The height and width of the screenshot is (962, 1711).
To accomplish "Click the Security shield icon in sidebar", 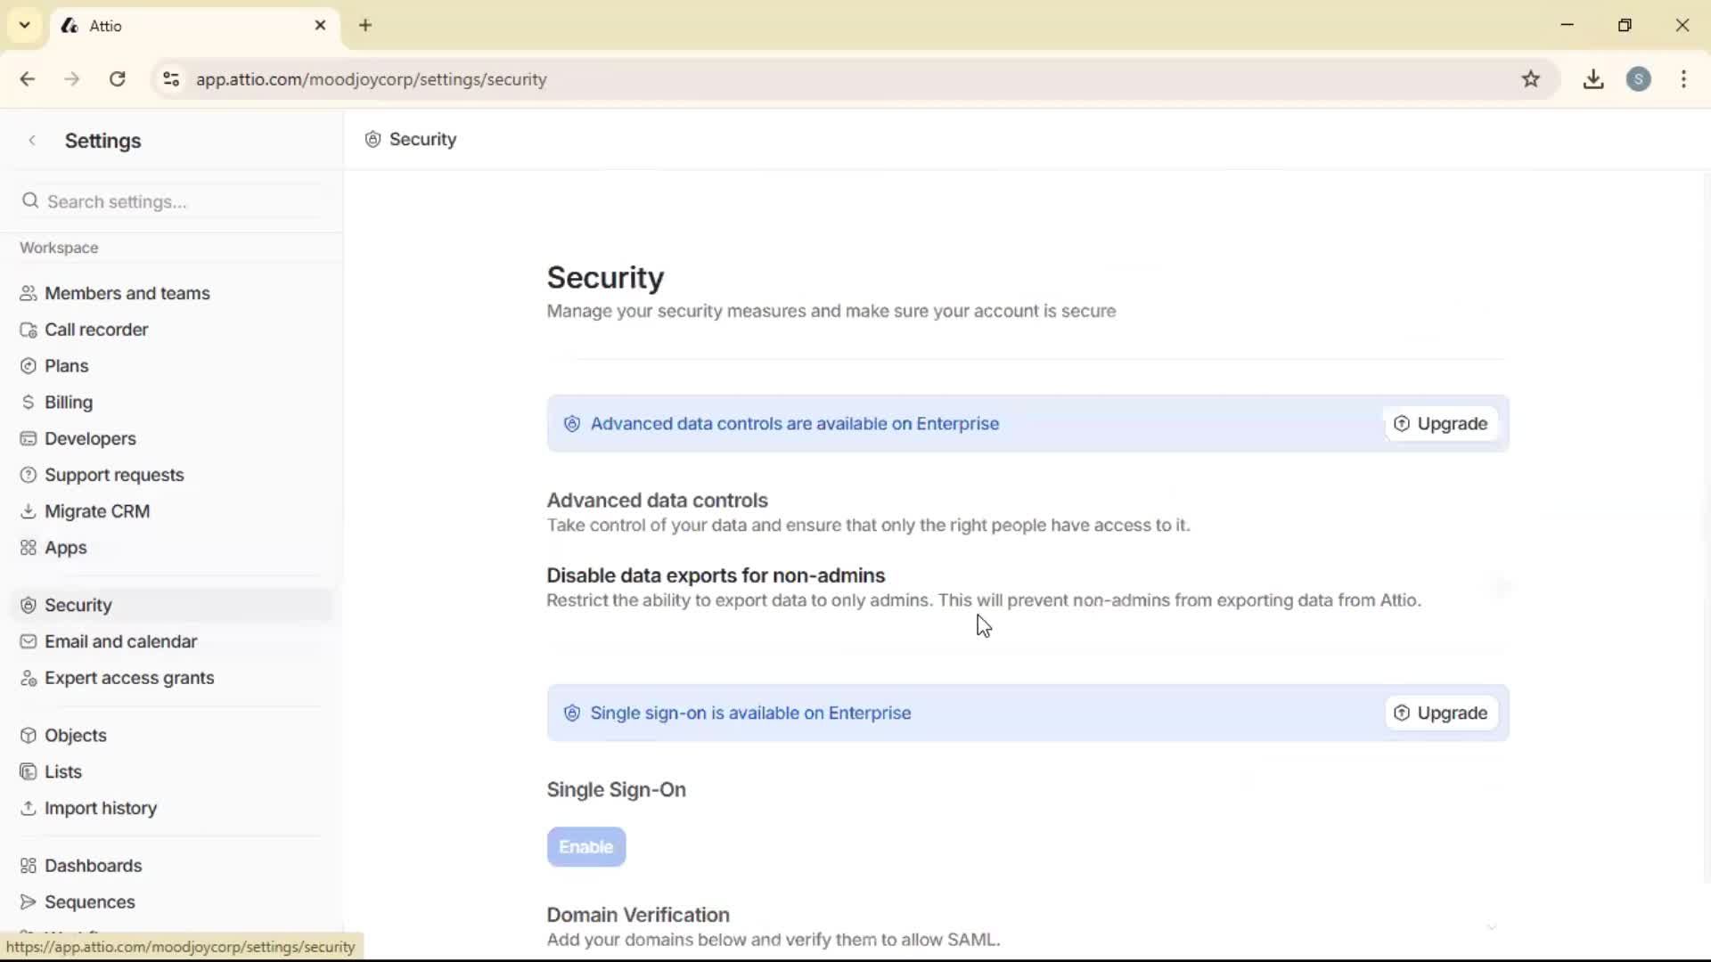I will 29,605.
